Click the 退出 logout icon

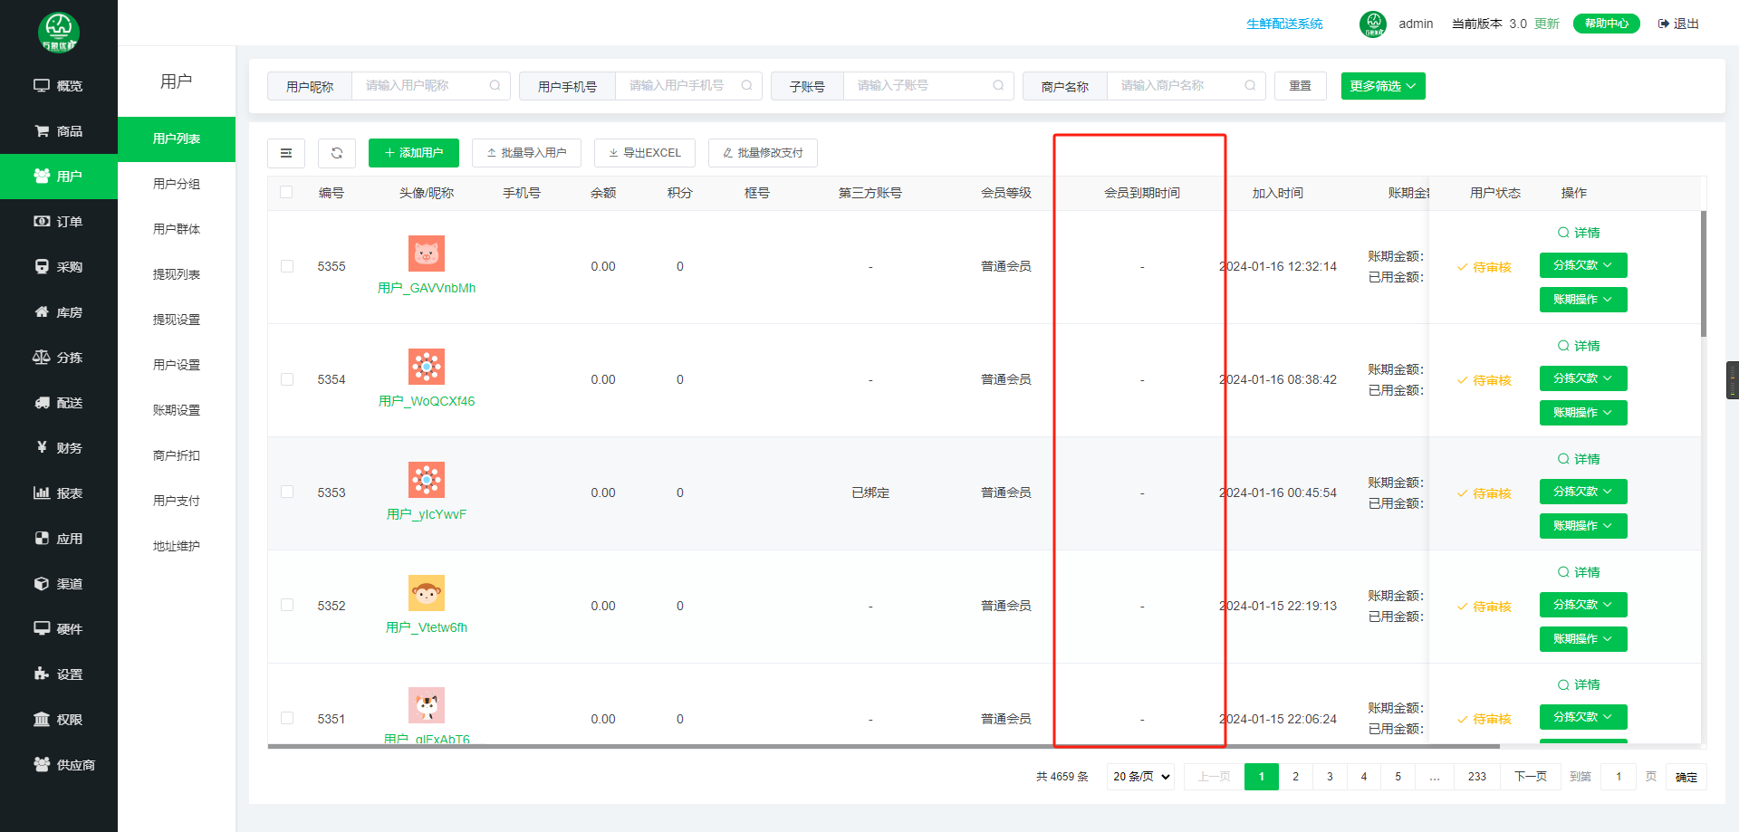(1664, 24)
